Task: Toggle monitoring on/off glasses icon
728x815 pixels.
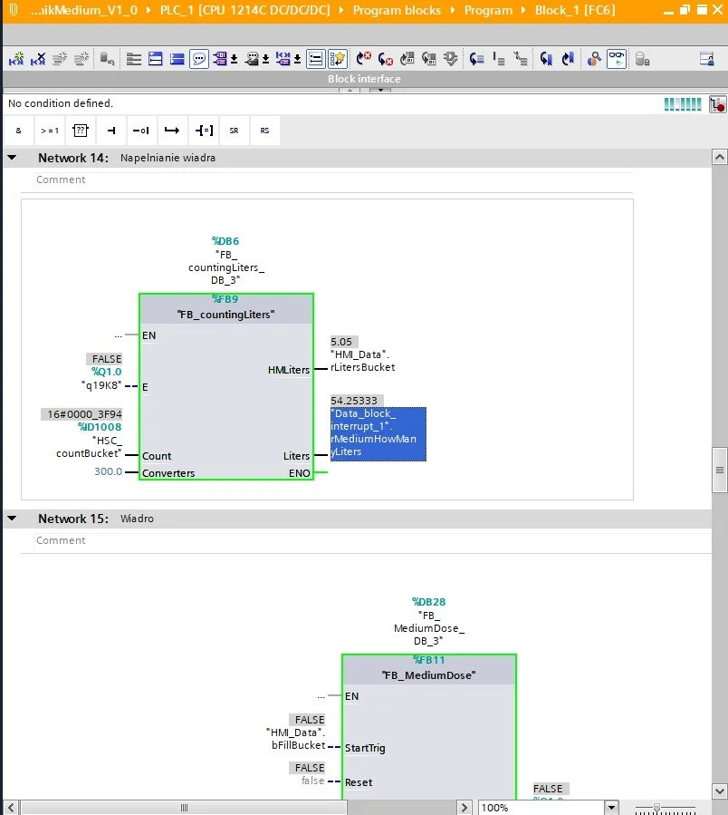Action: pos(617,59)
